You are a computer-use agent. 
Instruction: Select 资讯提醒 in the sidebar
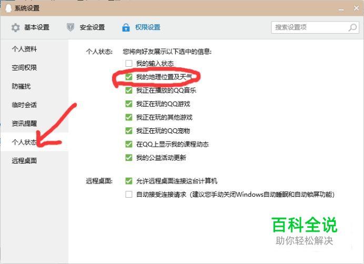point(34,123)
